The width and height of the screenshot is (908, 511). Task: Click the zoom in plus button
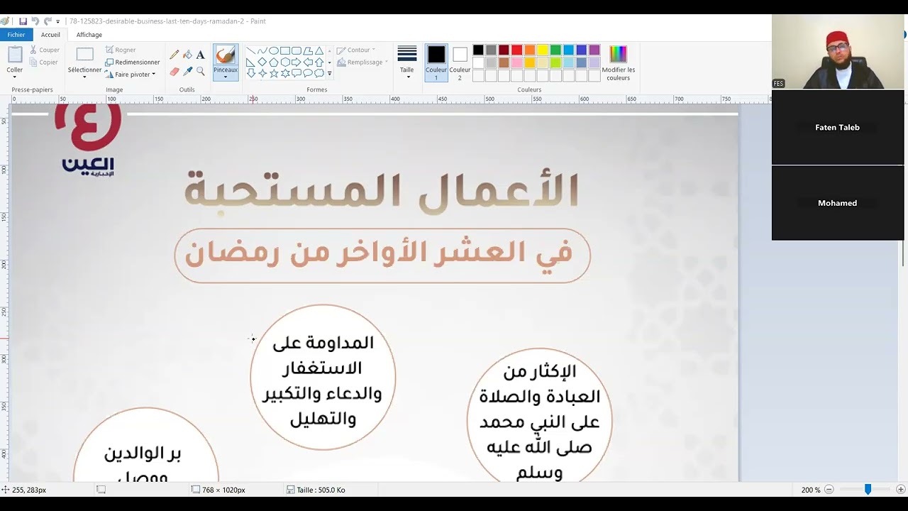click(900, 490)
